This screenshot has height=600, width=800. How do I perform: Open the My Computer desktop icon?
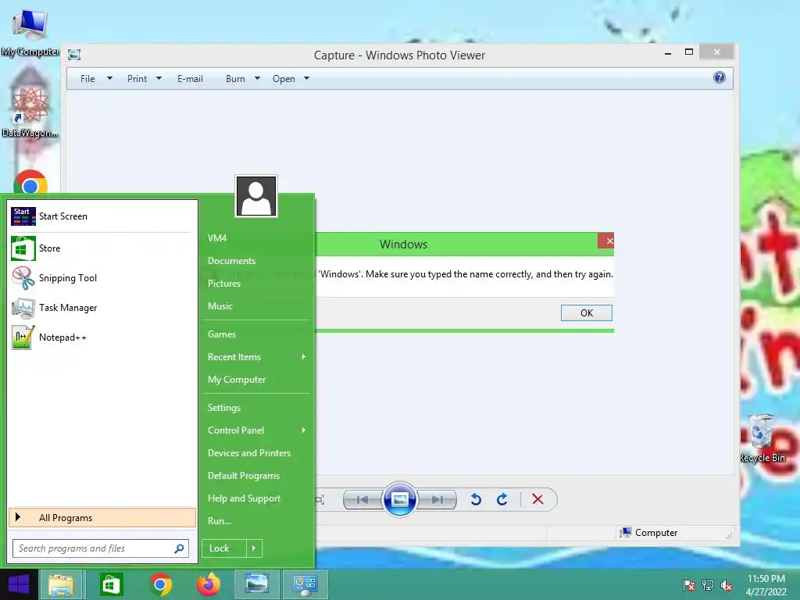point(30,33)
